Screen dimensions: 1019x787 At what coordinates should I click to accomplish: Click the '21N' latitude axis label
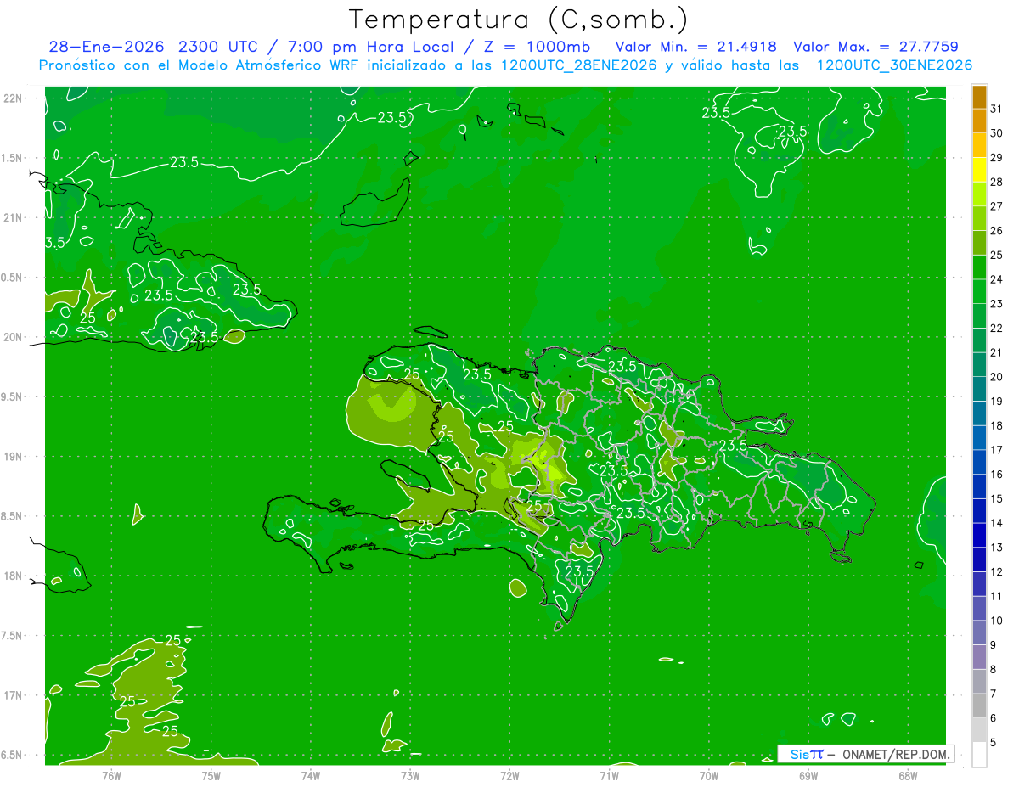pyautogui.click(x=13, y=217)
